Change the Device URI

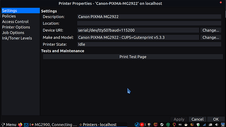(211, 30)
